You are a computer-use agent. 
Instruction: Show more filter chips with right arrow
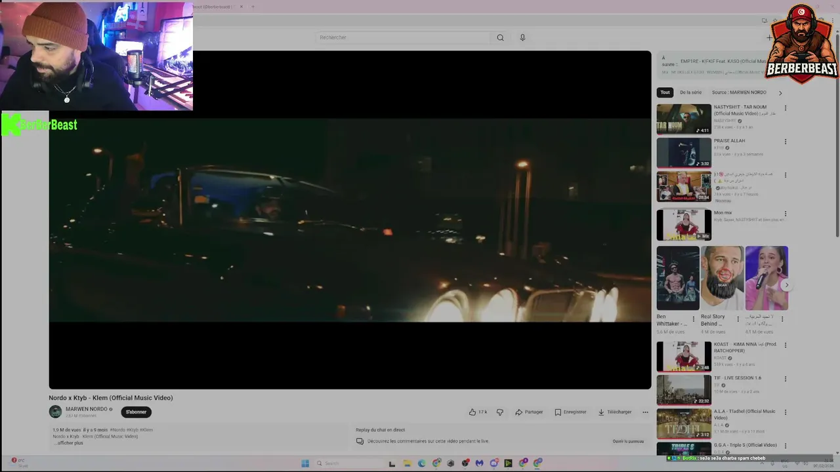pos(780,93)
